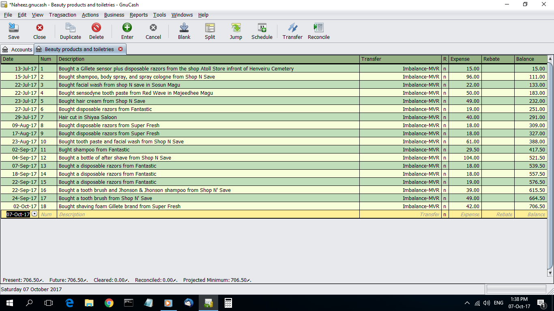Toggle reconcile flag for Hair cut in Shiyaa Saloon

(x=445, y=117)
